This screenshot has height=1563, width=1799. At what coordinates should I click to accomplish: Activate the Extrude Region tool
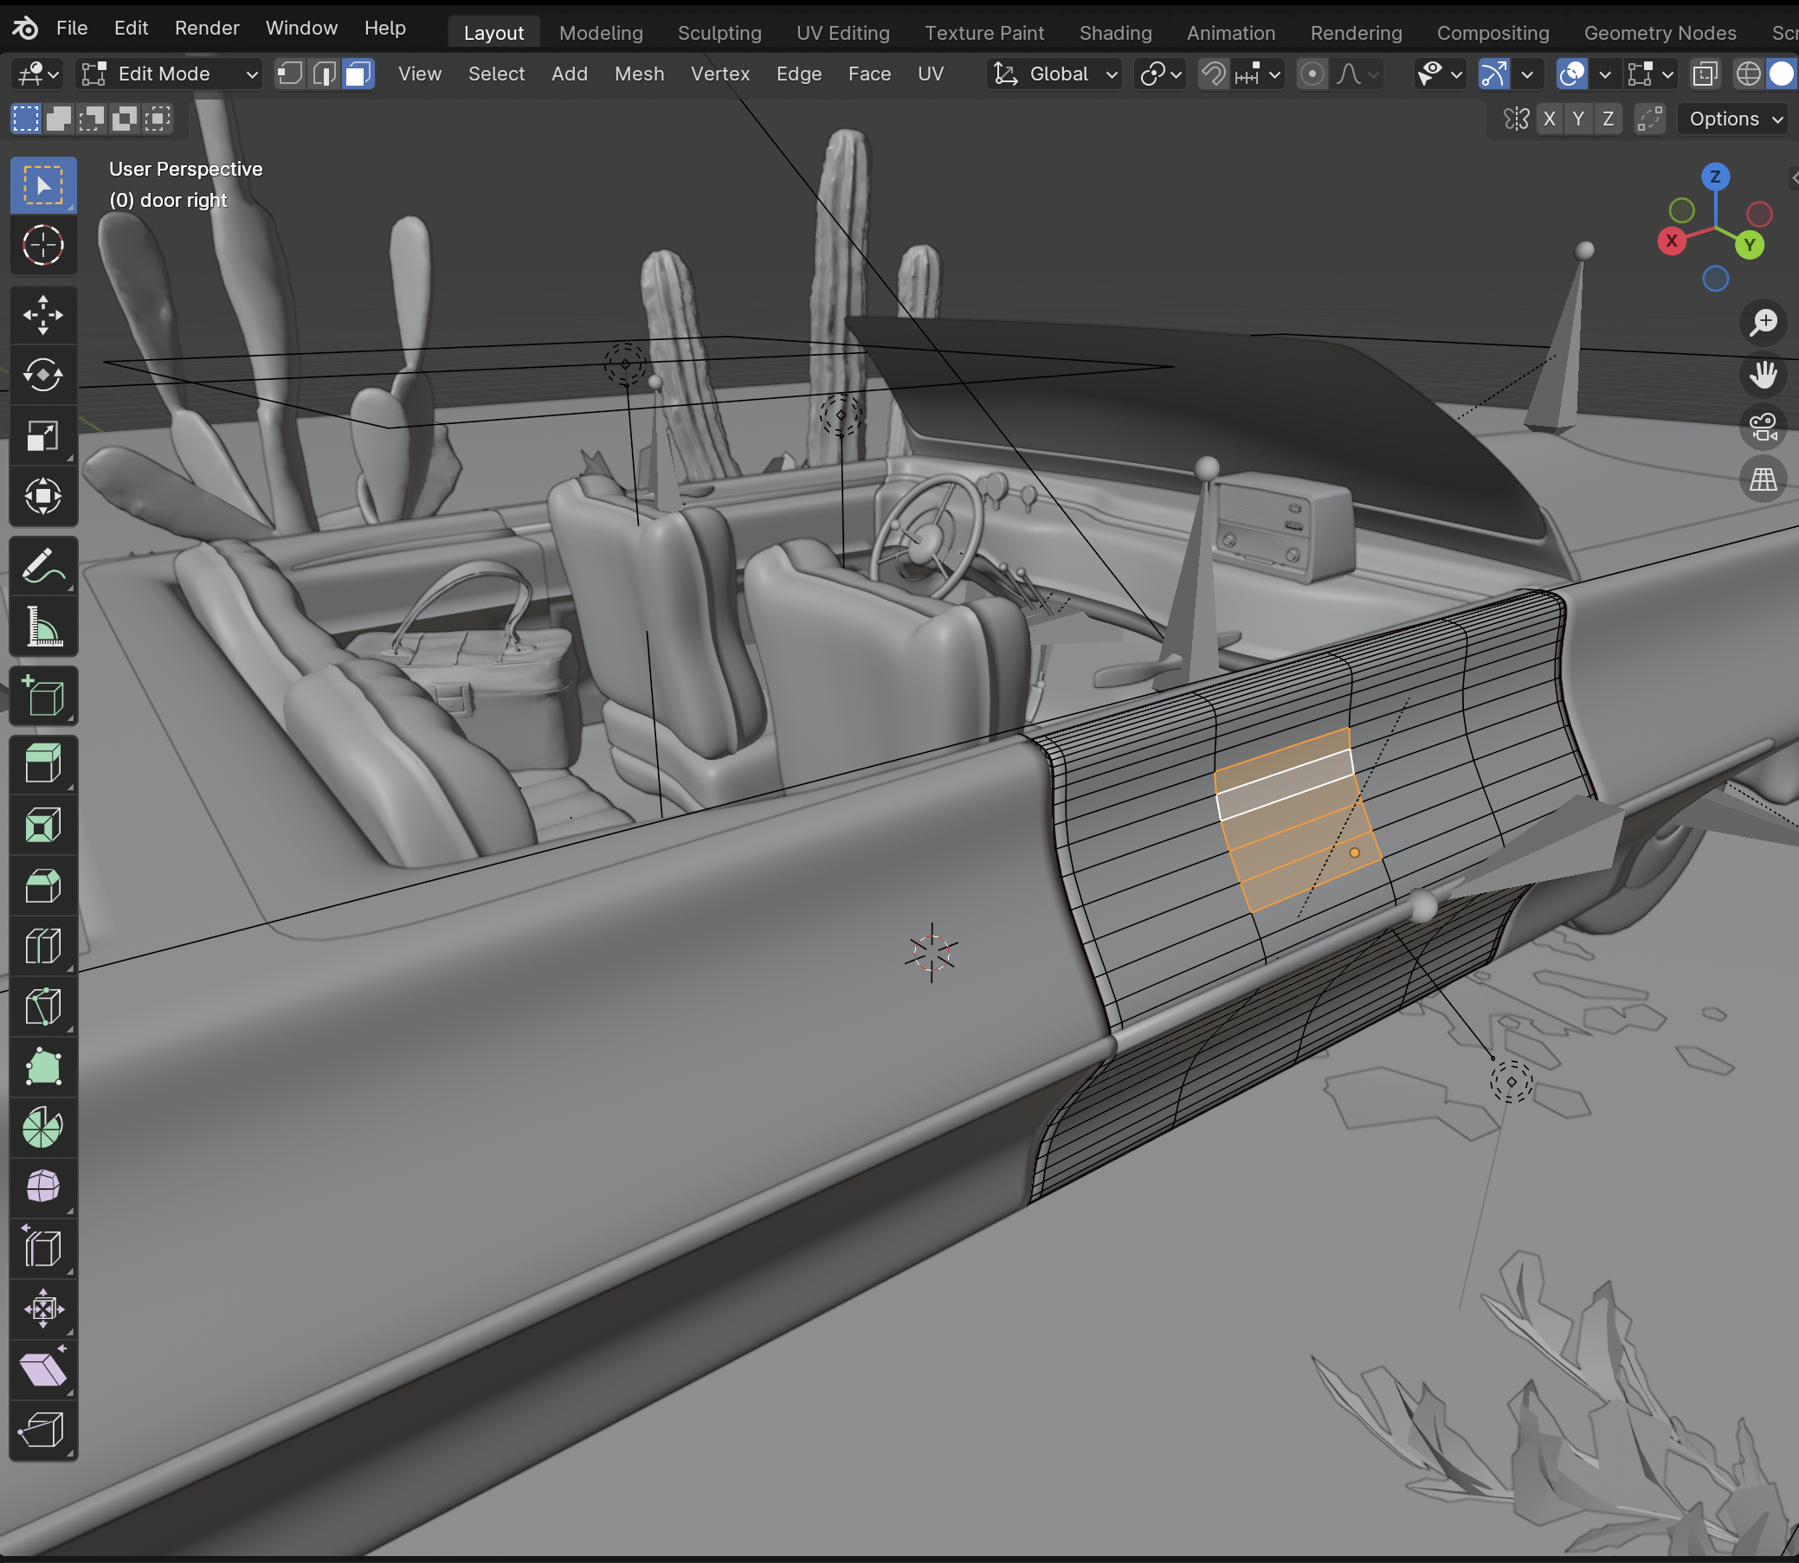click(42, 764)
